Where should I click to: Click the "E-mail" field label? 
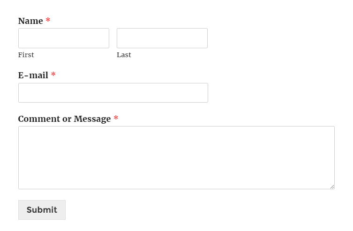click(33, 75)
